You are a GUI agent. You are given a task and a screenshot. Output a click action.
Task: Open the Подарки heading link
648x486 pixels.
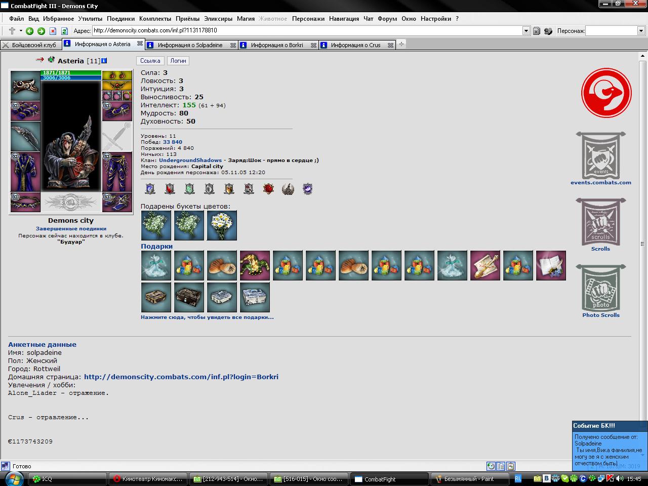click(x=156, y=247)
